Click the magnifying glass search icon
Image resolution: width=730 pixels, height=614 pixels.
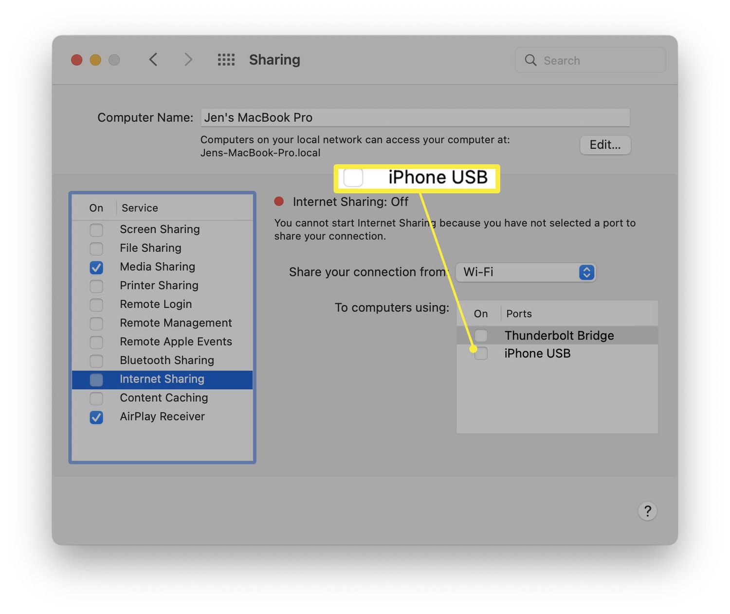530,60
